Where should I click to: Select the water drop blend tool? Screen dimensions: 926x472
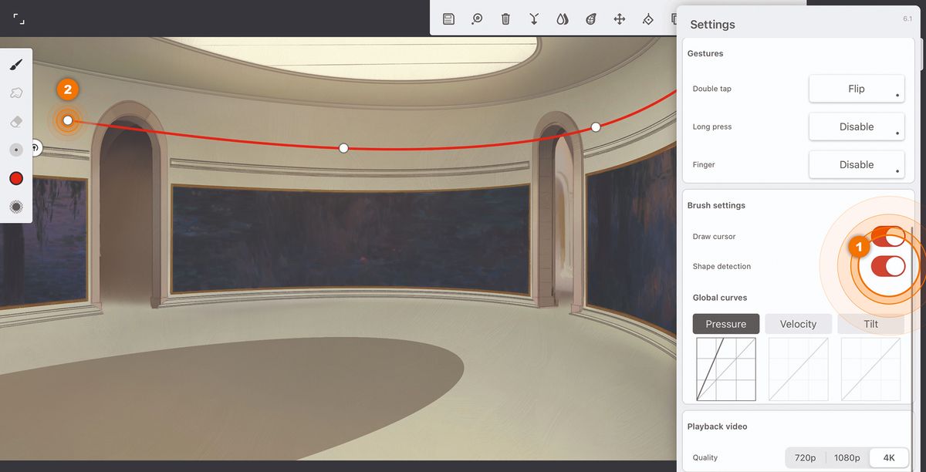(x=563, y=19)
